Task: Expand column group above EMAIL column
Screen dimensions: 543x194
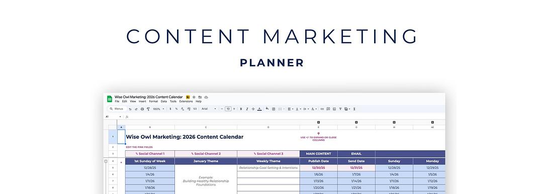Action: (x=356, y=122)
